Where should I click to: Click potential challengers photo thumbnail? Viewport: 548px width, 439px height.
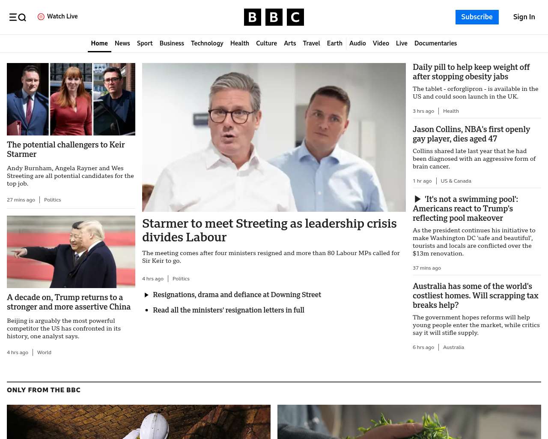(x=71, y=99)
